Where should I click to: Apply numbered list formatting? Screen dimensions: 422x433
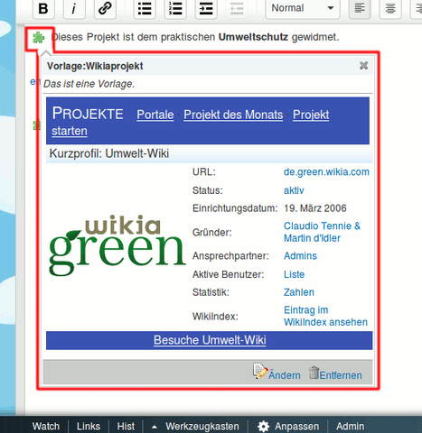175,9
